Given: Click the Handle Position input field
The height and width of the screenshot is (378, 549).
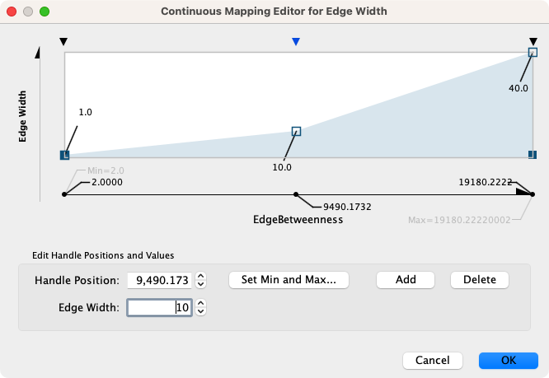Looking at the screenshot, I should click(x=160, y=280).
